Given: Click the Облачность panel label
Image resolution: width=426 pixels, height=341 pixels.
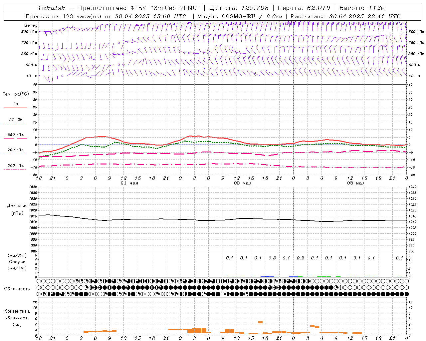Looking at the screenshot, I should point(17,289).
